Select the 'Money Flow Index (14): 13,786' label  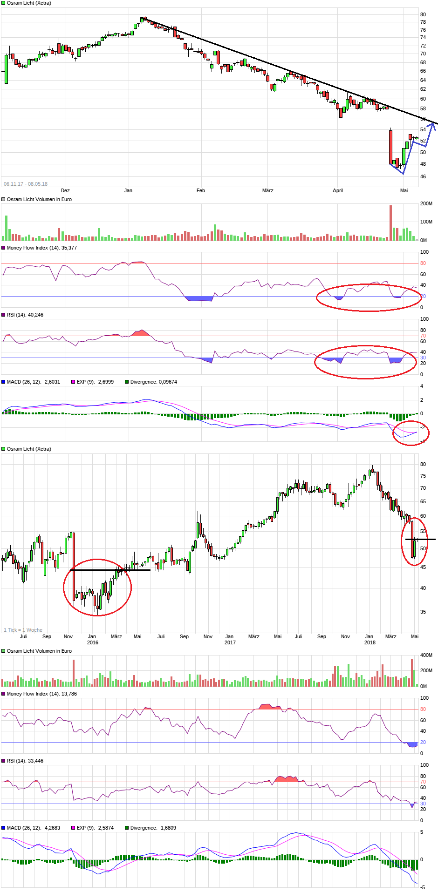pos(41,694)
